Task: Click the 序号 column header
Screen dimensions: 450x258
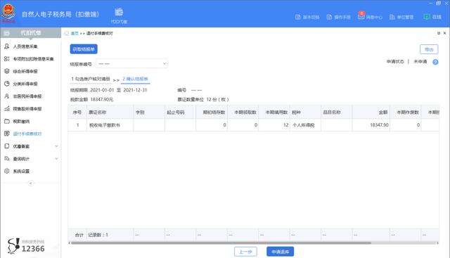Action: [x=77, y=112]
